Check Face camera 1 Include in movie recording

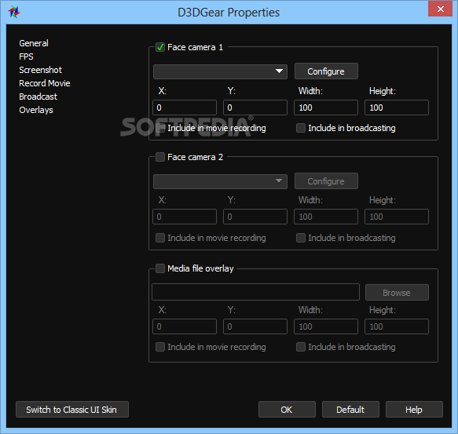(x=160, y=128)
